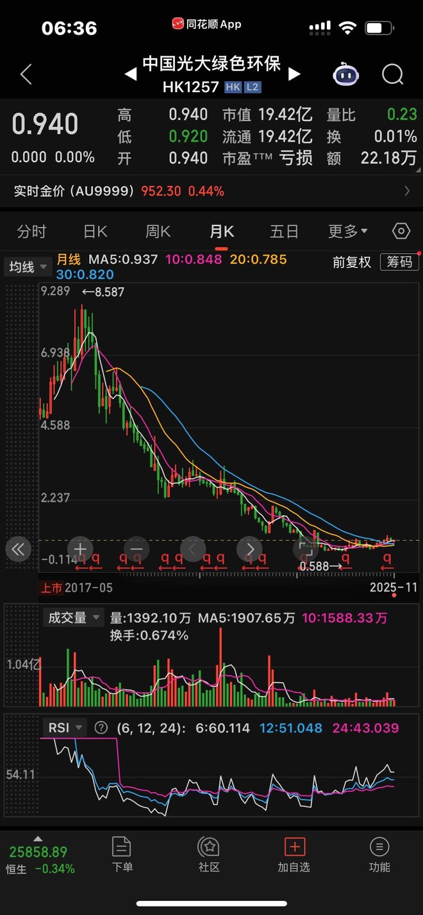
Task: Open real-time gold price chevron
Action: click(407, 191)
